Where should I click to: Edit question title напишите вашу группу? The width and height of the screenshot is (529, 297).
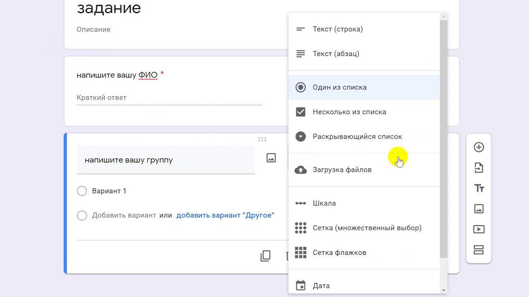[x=165, y=160]
